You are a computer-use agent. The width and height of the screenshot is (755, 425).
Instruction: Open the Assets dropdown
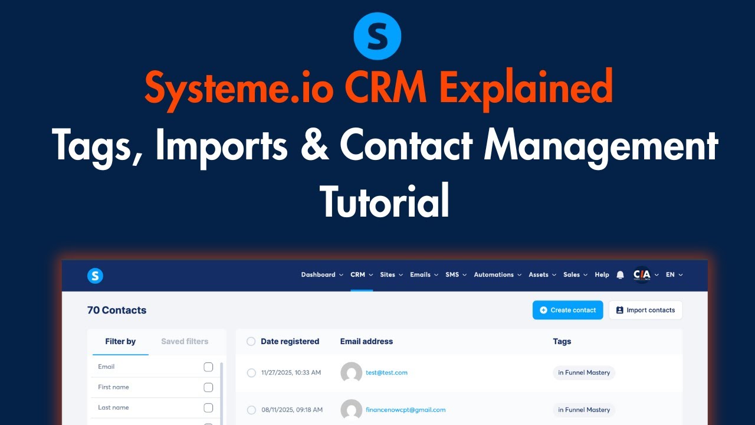pyautogui.click(x=543, y=274)
